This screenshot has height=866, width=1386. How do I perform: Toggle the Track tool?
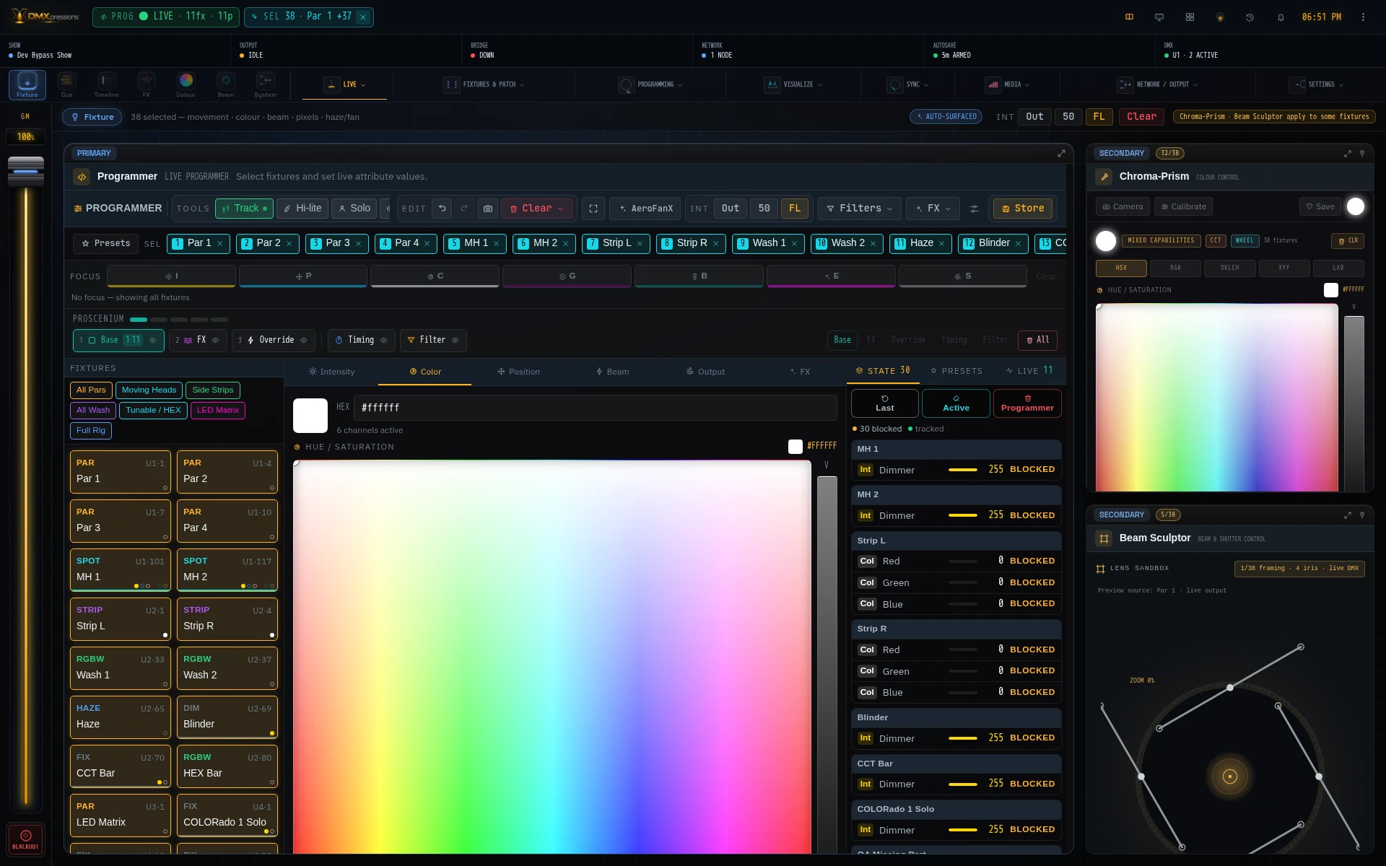tap(245, 209)
